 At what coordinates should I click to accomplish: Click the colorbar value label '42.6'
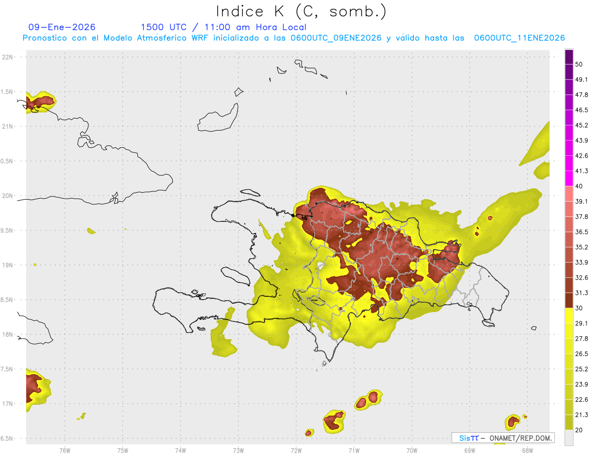(x=581, y=156)
